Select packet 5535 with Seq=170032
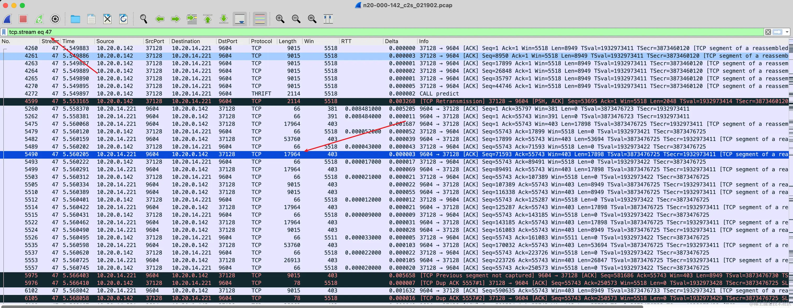Image resolution: width=793 pixels, height=308 pixels. pos(394,245)
